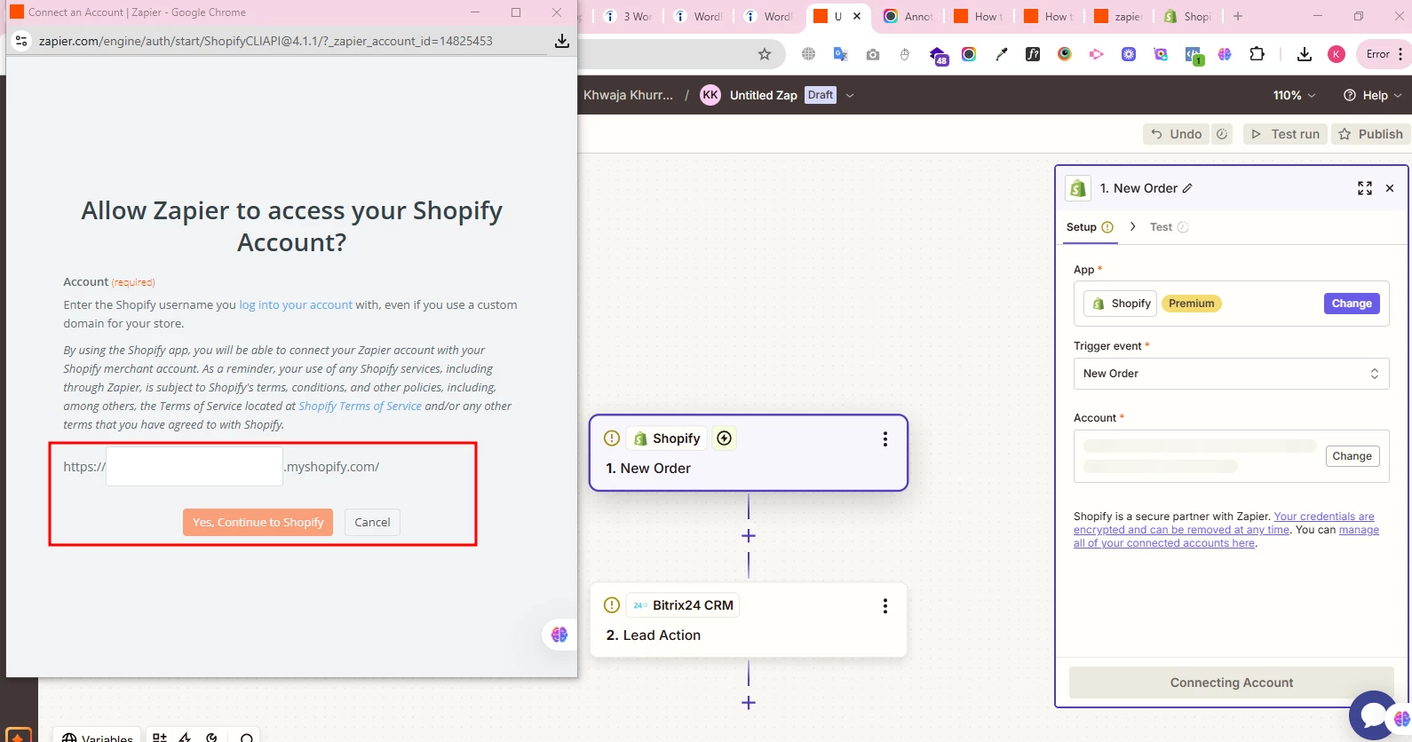1412x742 pixels.
Task: Rename step with pencil icon beside New Order
Action: click(1187, 188)
